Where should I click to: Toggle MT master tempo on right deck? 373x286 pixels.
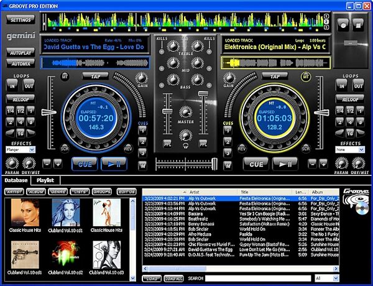tap(306, 76)
